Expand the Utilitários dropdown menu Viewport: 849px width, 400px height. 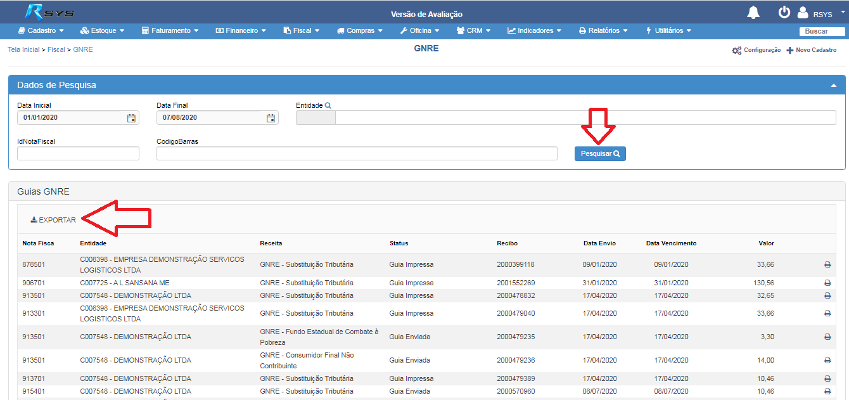(668, 30)
